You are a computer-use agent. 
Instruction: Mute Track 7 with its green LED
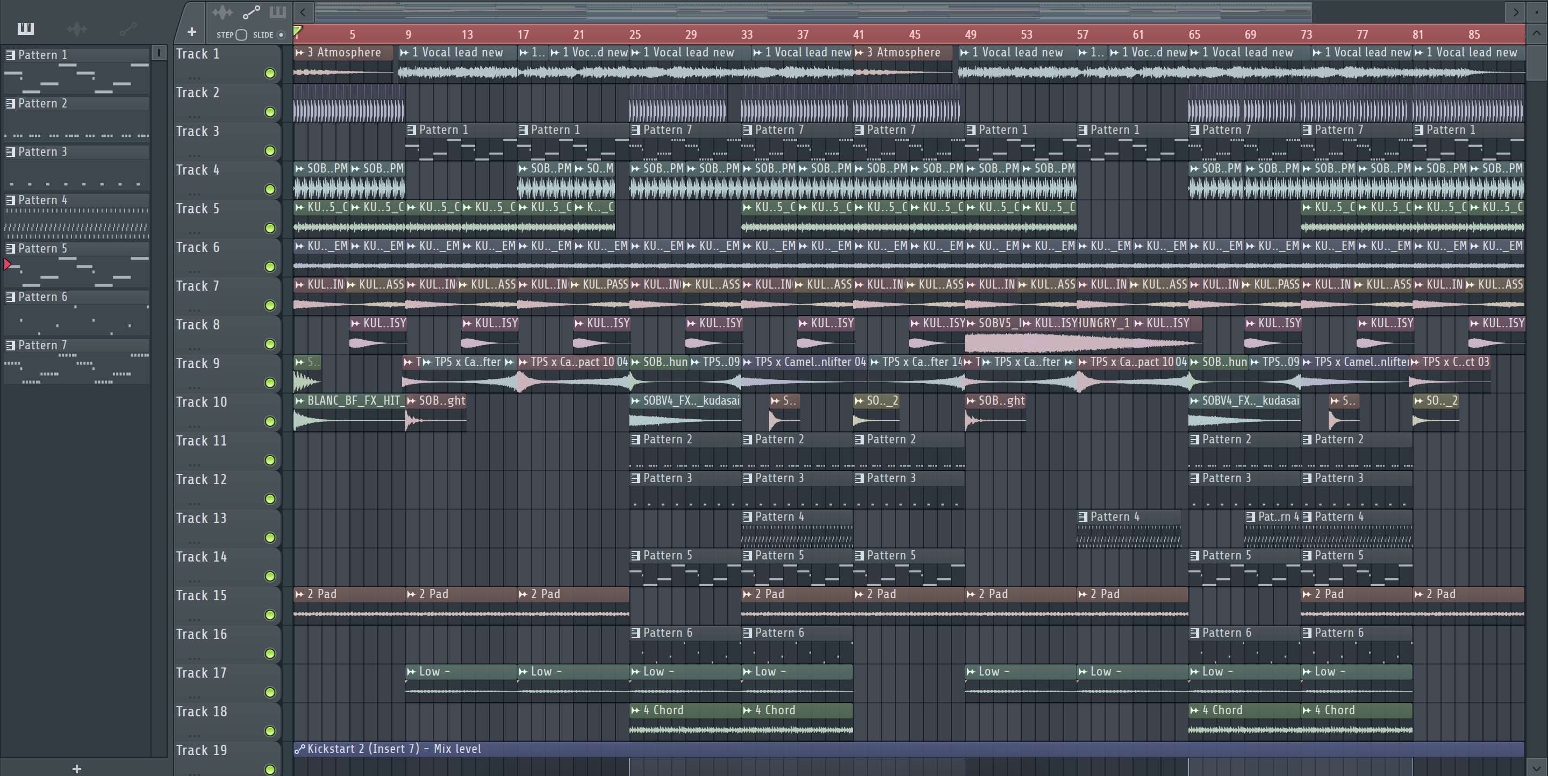click(270, 305)
